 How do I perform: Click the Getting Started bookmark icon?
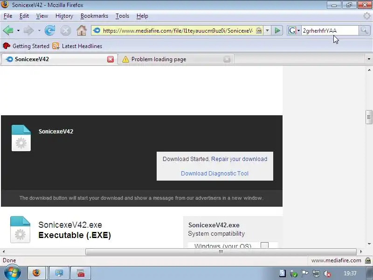point(7,46)
